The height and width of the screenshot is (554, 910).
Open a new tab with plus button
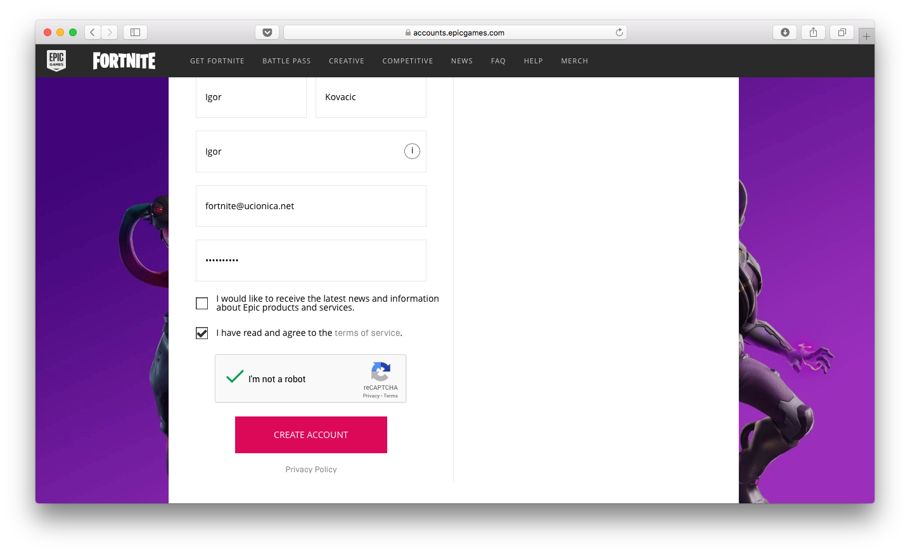point(866,36)
